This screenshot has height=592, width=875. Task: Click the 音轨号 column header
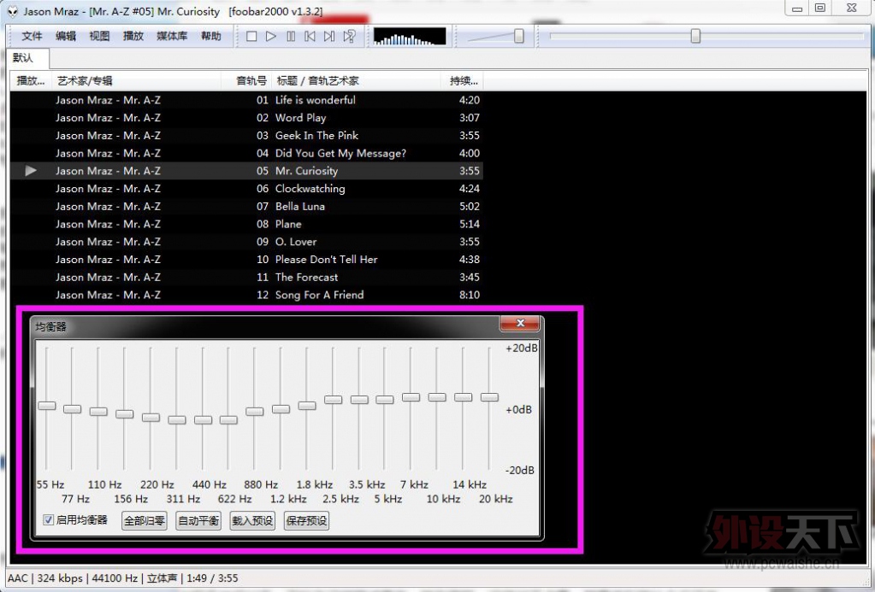point(251,81)
